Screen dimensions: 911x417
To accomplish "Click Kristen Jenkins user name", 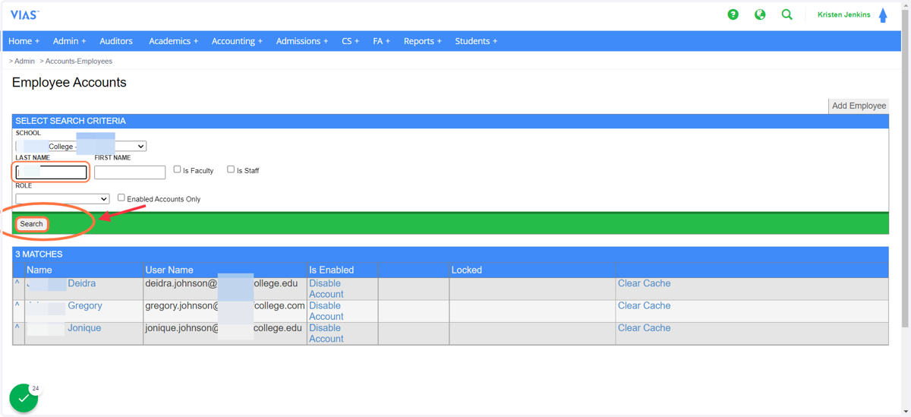I will click(843, 14).
